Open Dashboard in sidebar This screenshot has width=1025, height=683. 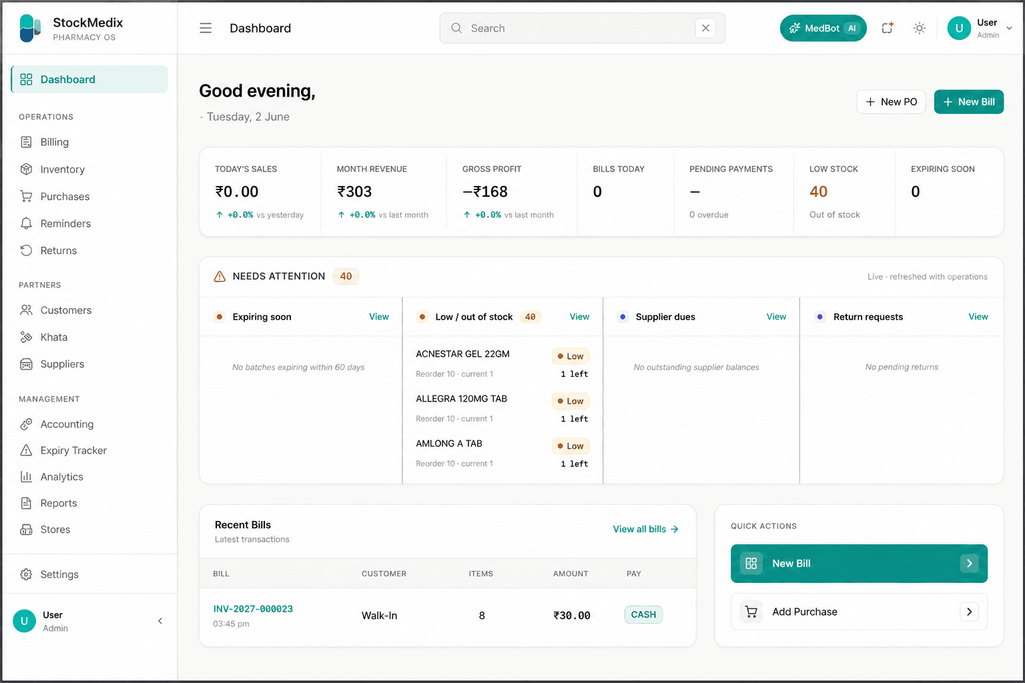[x=89, y=79]
